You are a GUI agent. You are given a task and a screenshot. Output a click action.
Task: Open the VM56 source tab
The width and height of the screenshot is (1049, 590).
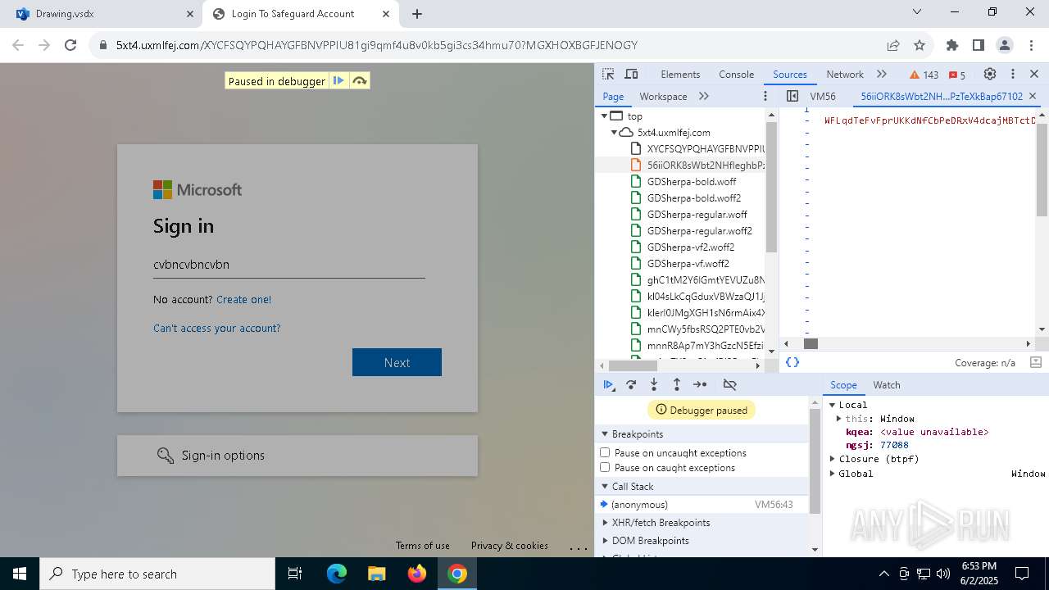tap(823, 96)
